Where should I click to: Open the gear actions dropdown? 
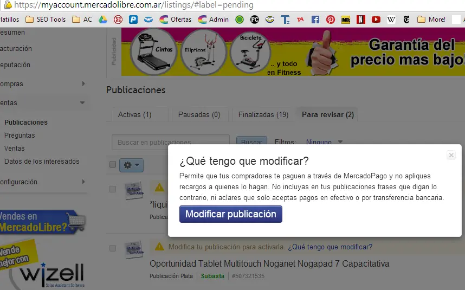click(x=131, y=165)
